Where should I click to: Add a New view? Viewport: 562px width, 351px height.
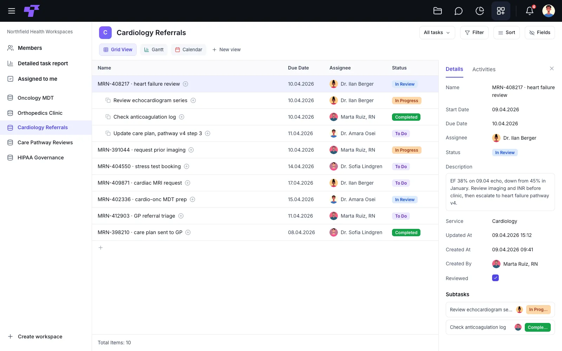pyautogui.click(x=226, y=50)
